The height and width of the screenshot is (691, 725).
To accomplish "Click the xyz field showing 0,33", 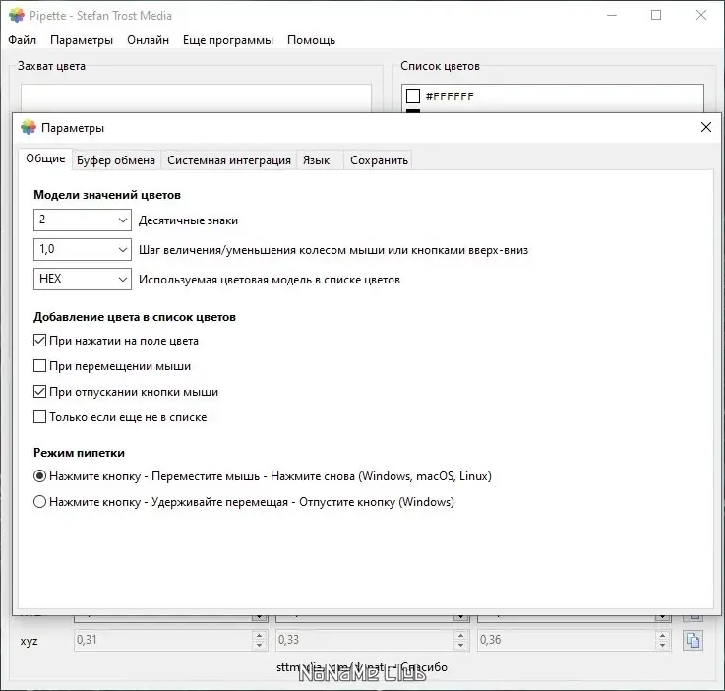I will point(364,640).
